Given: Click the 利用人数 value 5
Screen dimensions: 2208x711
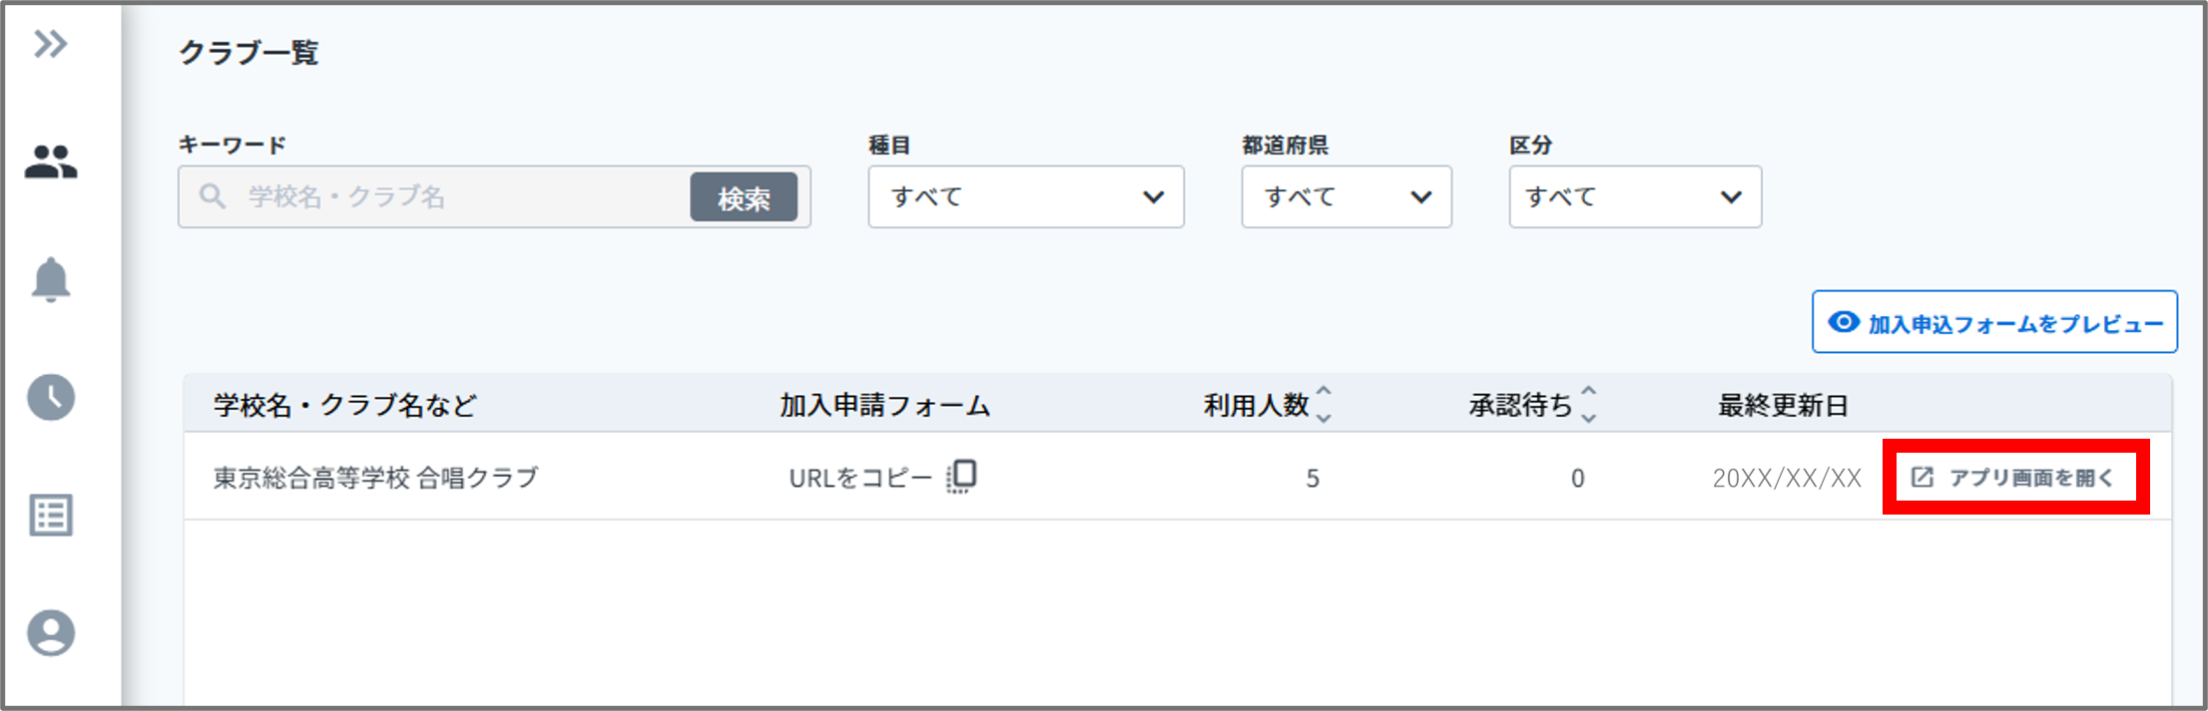Looking at the screenshot, I should coord(1313,479).
